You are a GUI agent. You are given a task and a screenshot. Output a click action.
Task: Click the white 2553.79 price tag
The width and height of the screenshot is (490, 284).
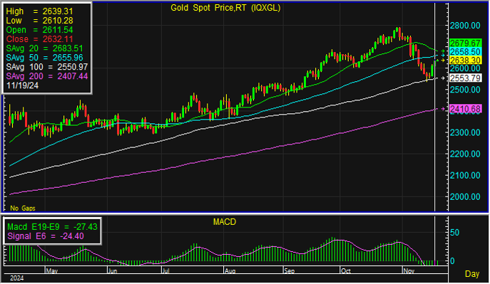click(465, 78)
